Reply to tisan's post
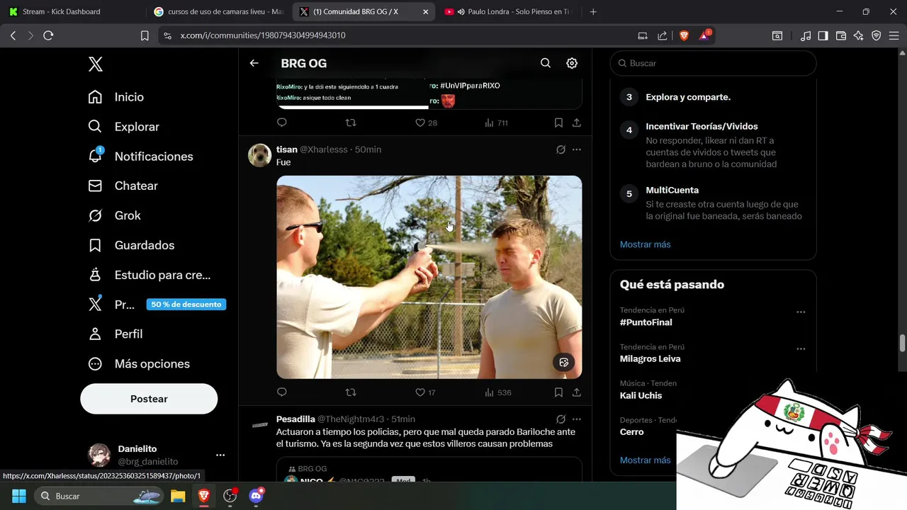Screen dimensions: 907x510 [x=282, y=392]
